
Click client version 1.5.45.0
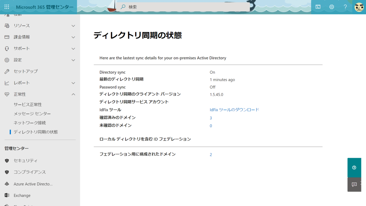coord(217,95)
